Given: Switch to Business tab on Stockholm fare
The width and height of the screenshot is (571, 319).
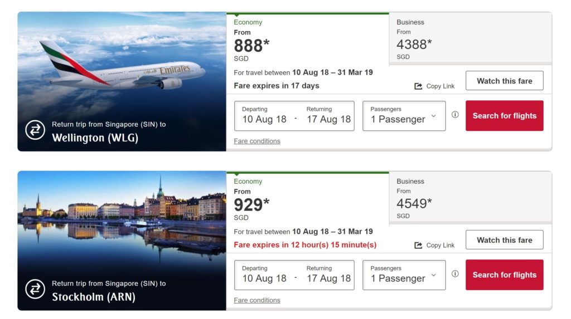Looking at the screenshot, I should click(x=470, y=198).
